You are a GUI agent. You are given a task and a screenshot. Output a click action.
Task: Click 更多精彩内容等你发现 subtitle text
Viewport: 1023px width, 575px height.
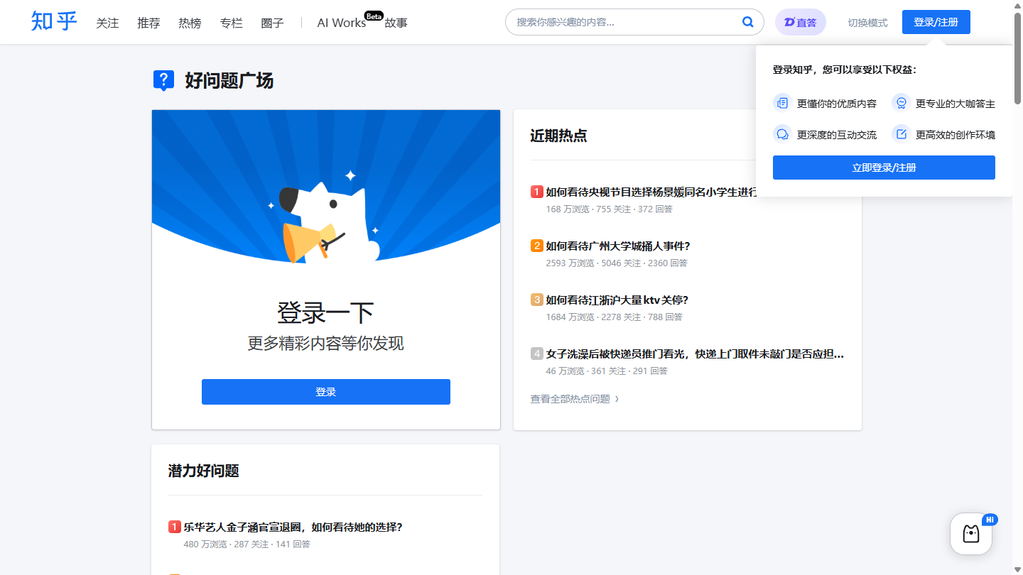[x=325, y=344]
